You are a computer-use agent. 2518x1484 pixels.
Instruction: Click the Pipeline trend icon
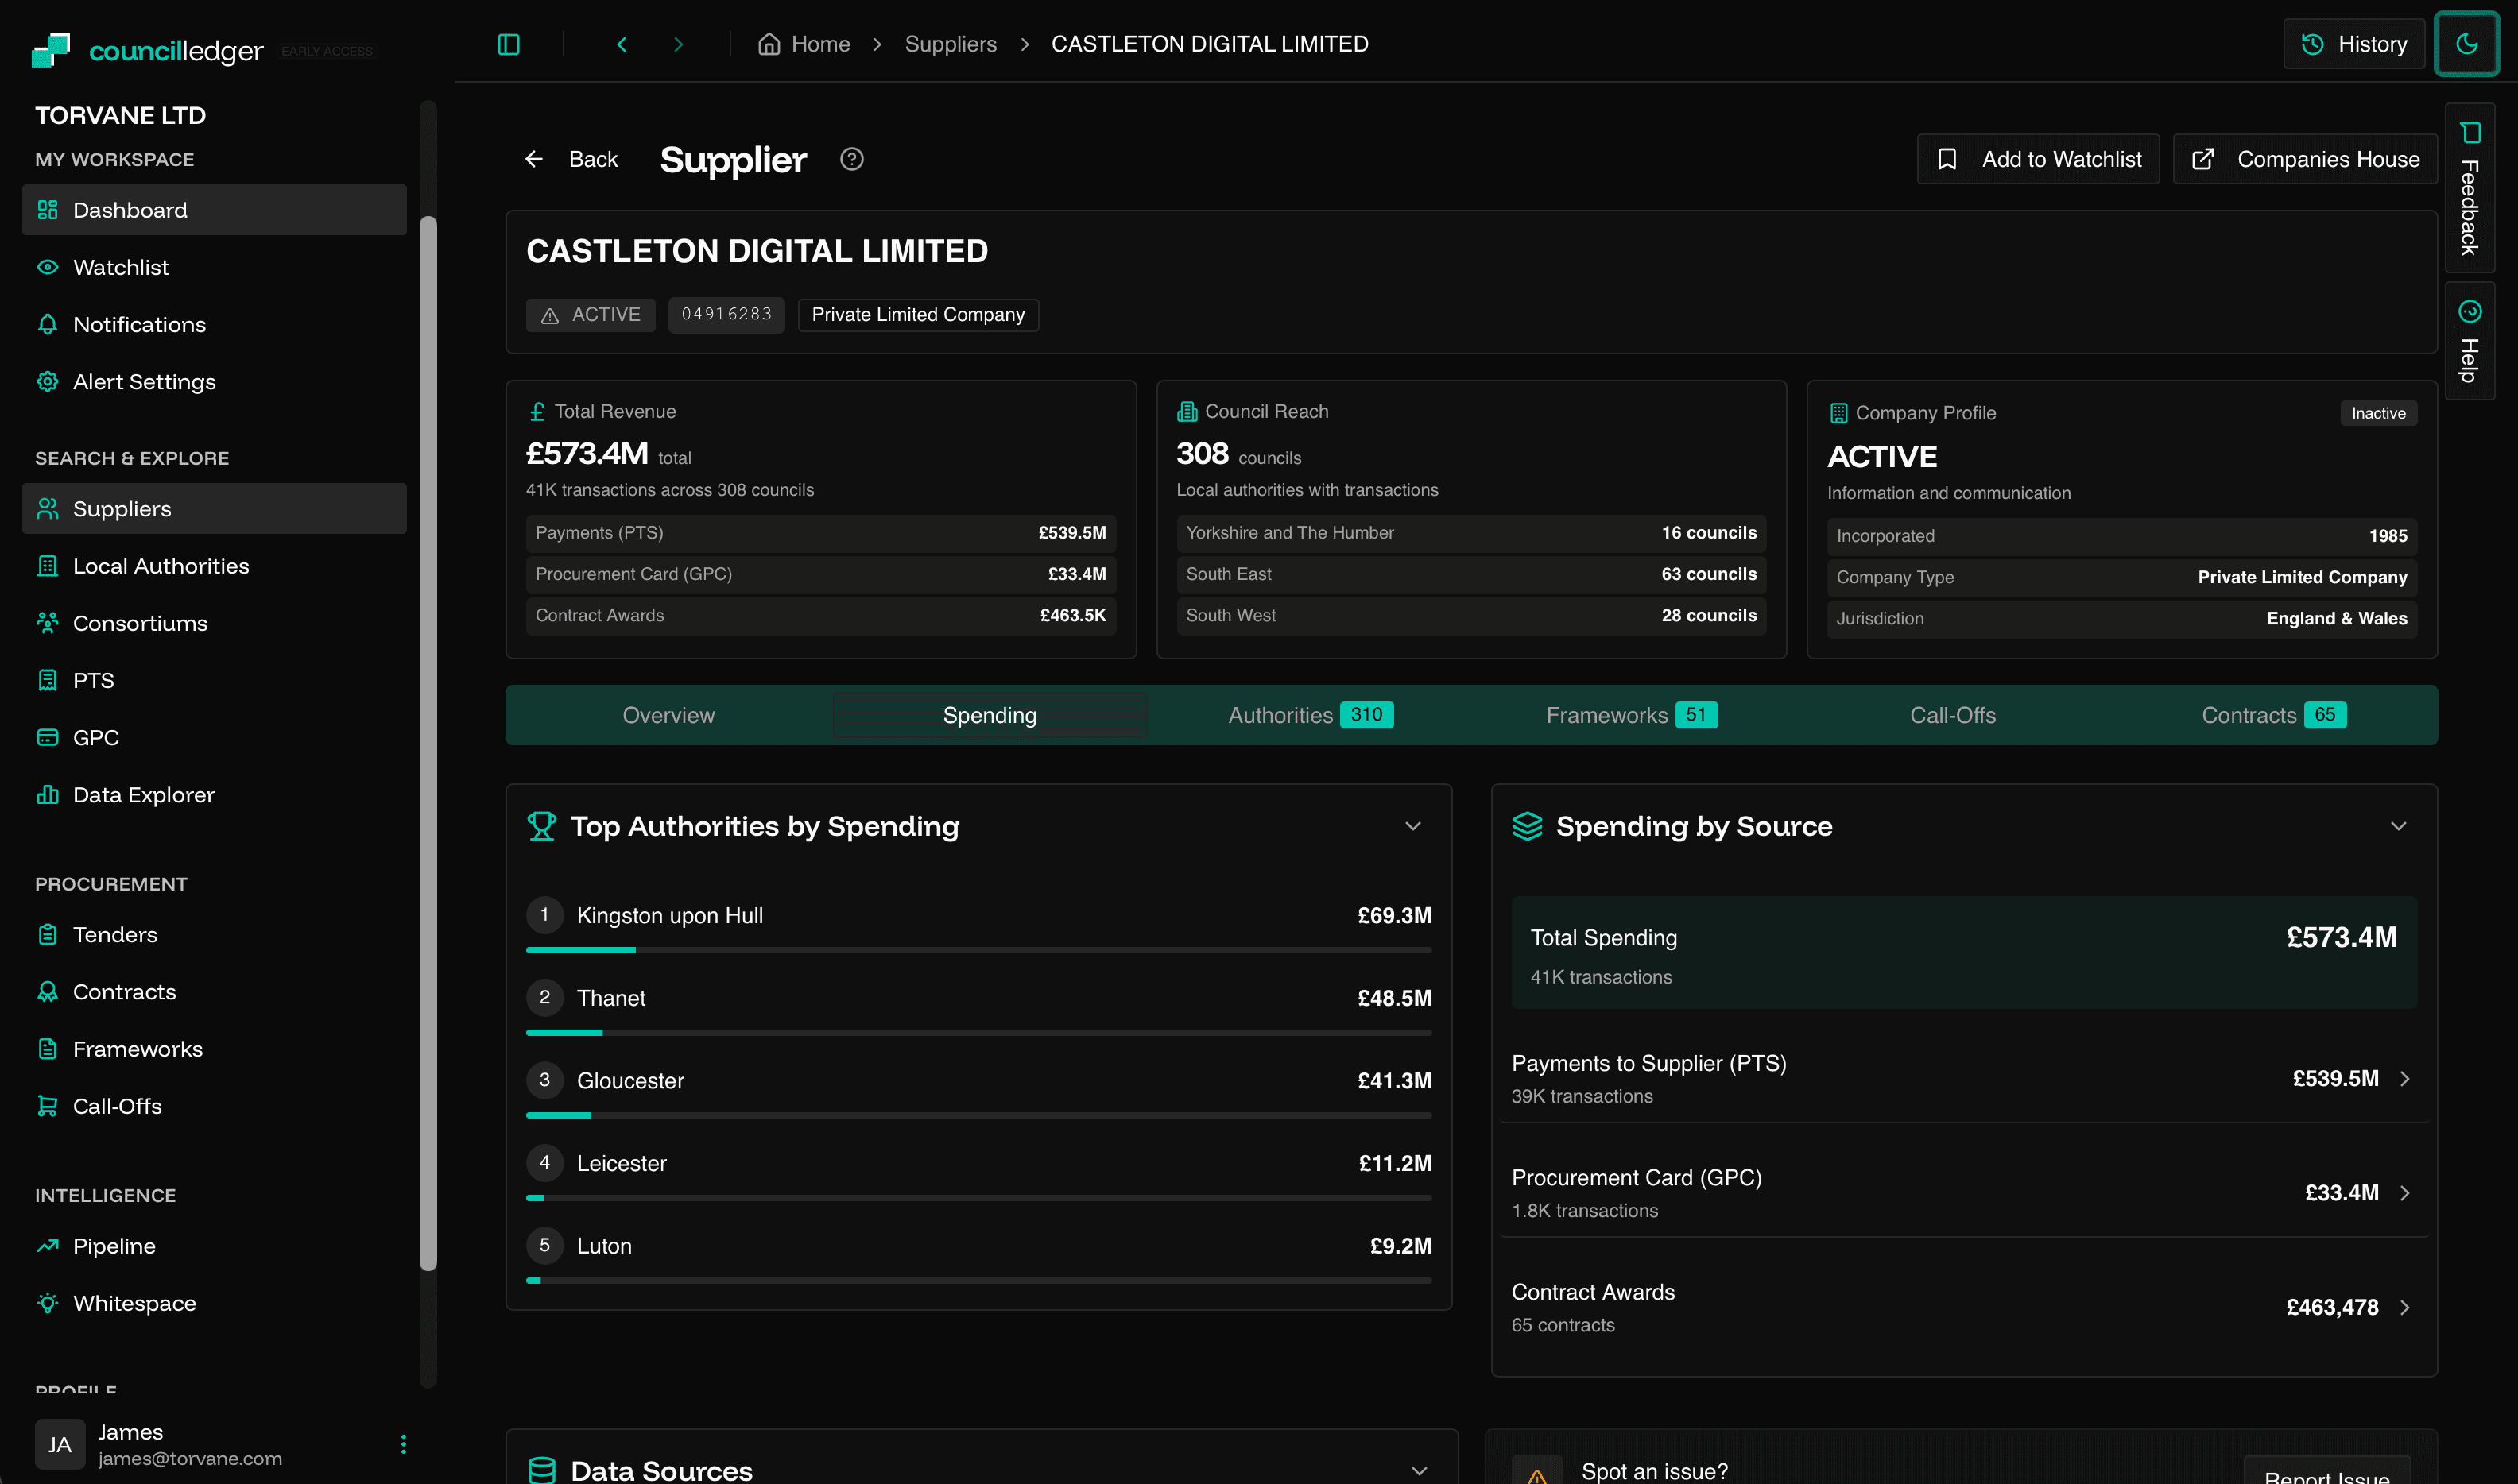tap(47, 1245)
